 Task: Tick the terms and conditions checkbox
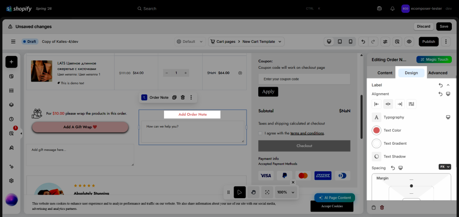(260, 134)
